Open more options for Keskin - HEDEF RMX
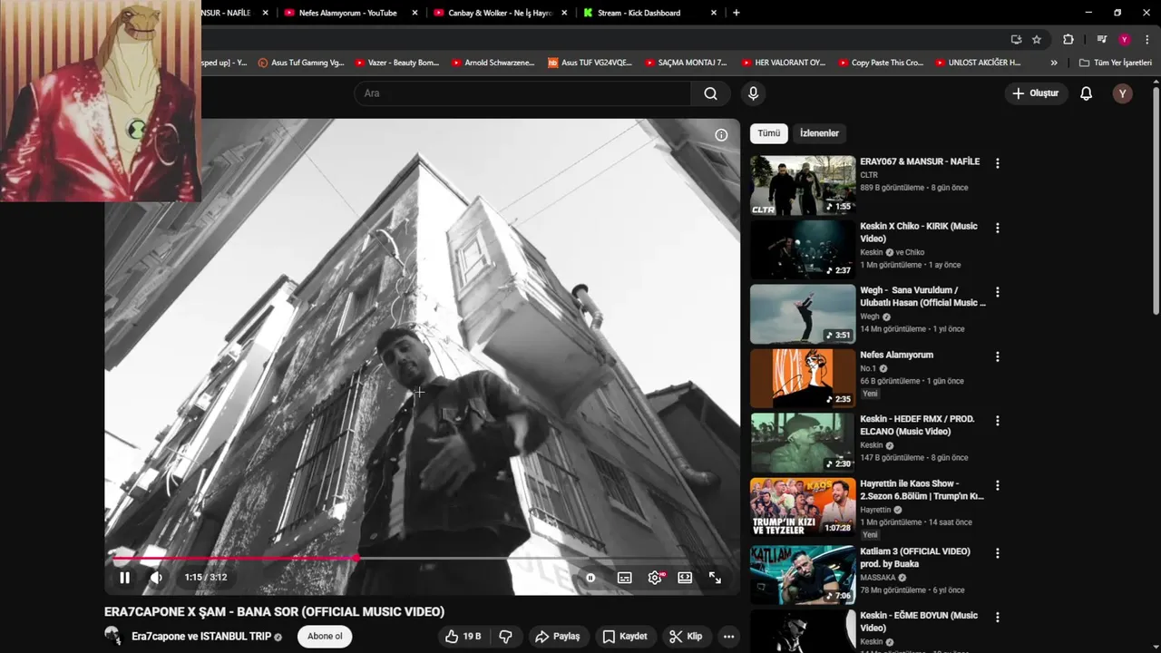Screen dimensions: 1161x653 click(x=998, y=421)
